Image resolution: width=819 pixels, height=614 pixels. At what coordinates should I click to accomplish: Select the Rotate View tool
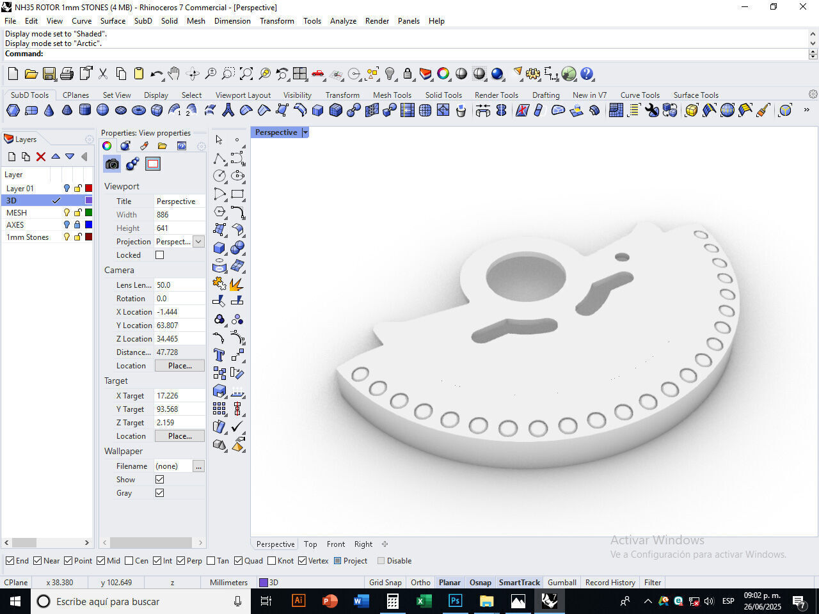coord(192,74)
